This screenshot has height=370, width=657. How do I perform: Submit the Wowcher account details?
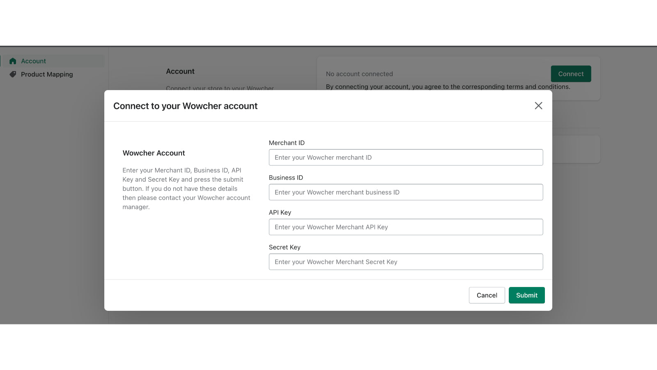(x=526, y=295)
